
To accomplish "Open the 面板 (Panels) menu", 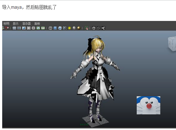I will click(x=37, y=23).
